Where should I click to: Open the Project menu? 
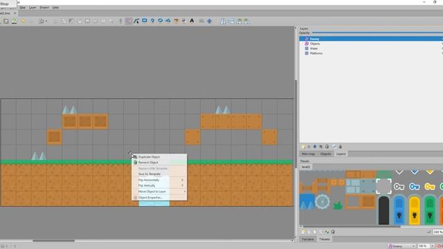pos(44,8)
